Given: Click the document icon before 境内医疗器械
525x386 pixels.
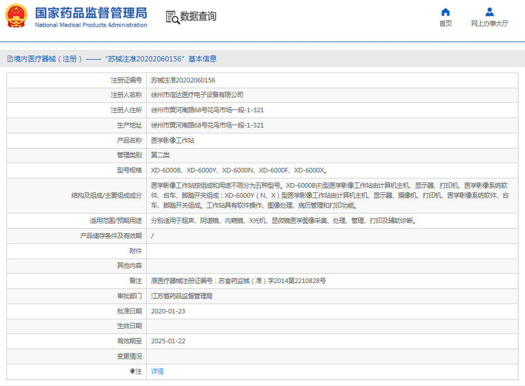Looking at the screenshot, I should tap(10, 59).
